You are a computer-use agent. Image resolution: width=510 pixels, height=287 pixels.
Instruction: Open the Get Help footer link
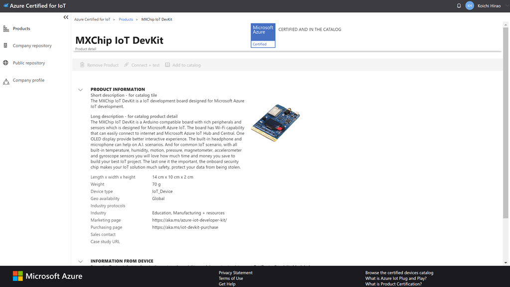tap(227, 284)
